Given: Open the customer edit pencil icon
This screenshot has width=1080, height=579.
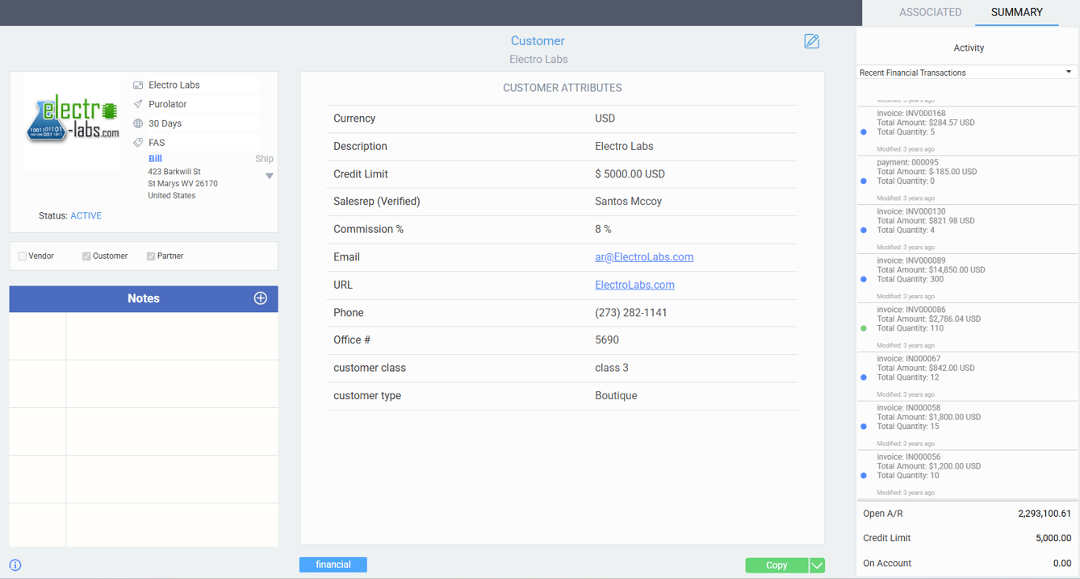Looking at the screenshot, I should click(811, 41).
